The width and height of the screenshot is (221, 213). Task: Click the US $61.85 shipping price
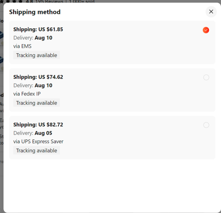point(51,29)
